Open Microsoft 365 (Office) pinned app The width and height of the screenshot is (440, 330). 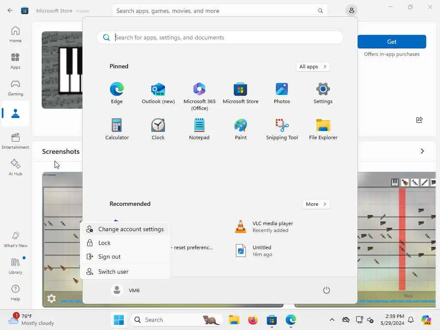(x=199, y=97)
